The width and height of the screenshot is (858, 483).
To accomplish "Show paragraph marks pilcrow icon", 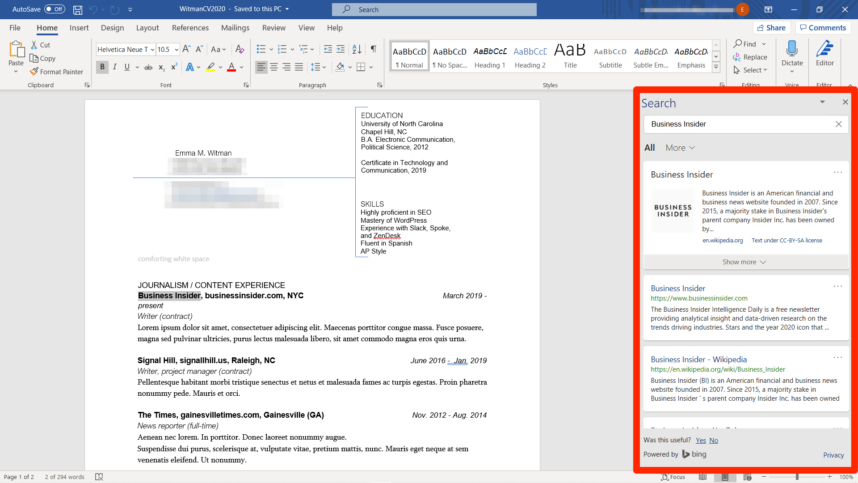I will pos(373,49).
